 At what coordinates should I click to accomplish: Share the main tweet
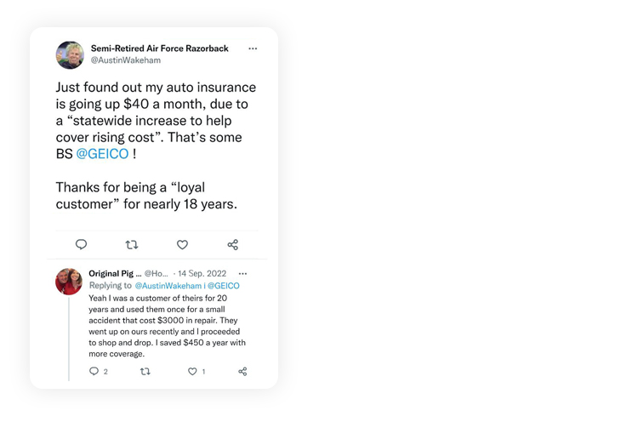[232, 245]
